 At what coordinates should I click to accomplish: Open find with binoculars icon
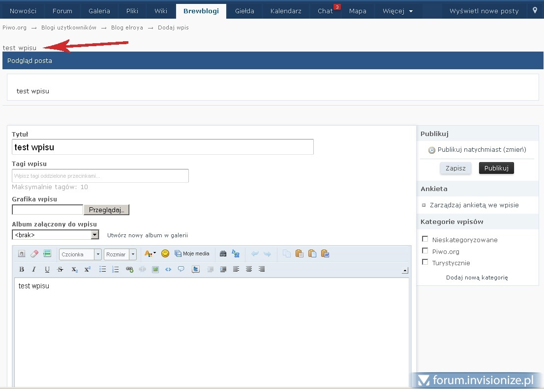[x=223, y=254]
